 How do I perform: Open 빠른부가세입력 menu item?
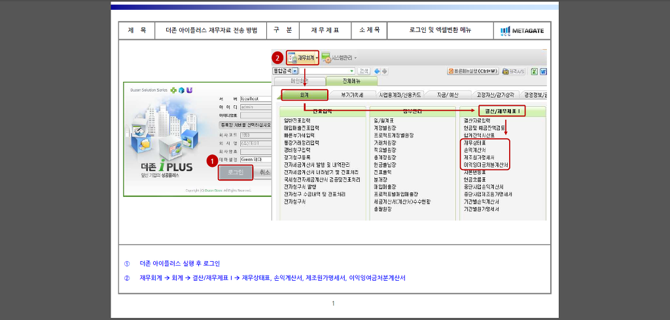pos(298,135)
